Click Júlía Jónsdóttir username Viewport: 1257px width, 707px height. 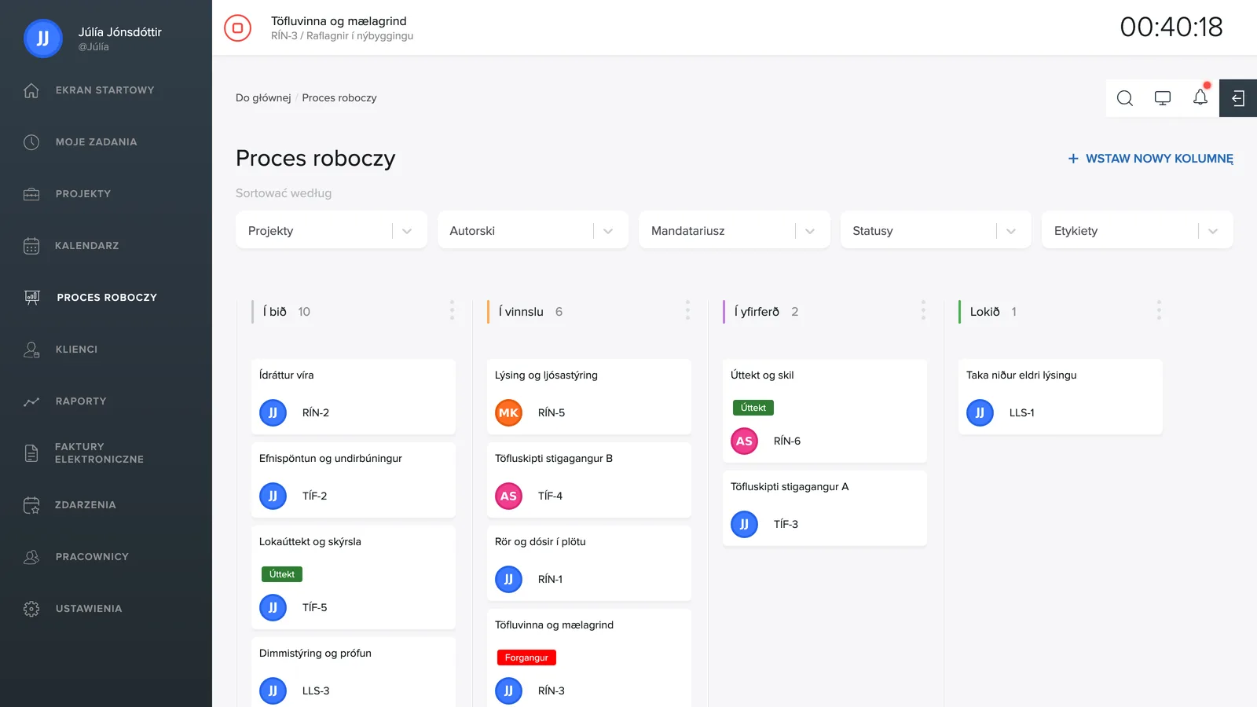pyautogui.click(x=119, y=32)
